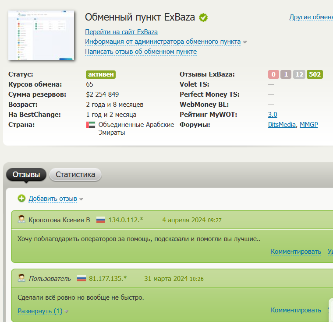
Task: Click the IP address 81.177.135.*
Action: tap(108, 279)
